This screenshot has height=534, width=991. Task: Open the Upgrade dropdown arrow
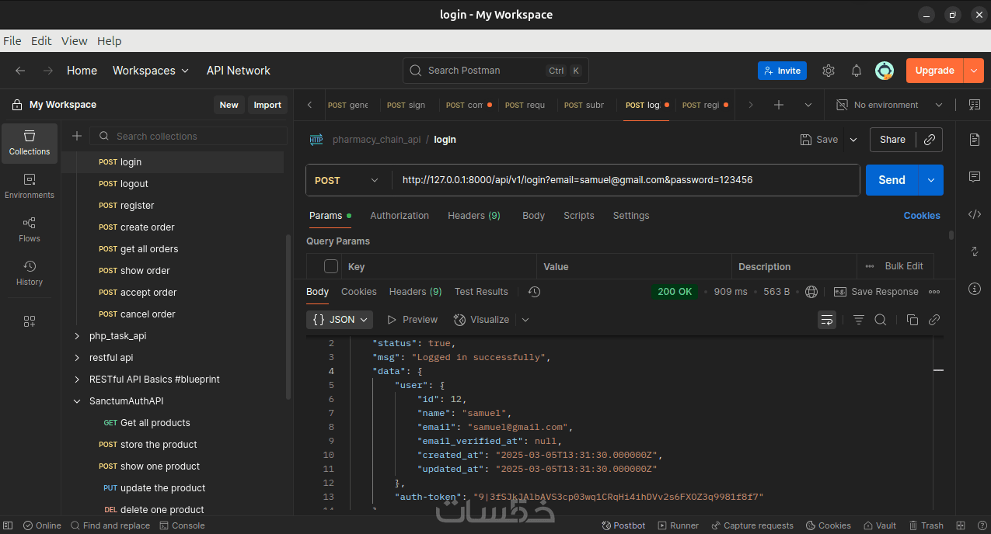point(974,71)
